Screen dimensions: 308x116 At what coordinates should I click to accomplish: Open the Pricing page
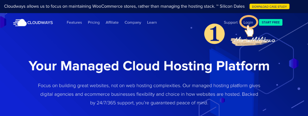[94, 22]
